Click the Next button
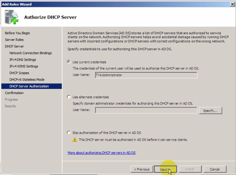The height and width of the screenshot is (175, 236). tap(165, 169)
